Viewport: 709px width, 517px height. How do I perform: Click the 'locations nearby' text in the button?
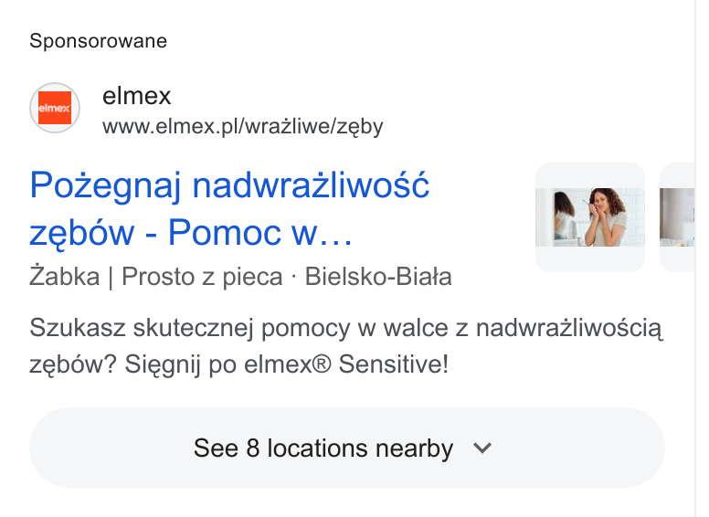[360, 448]
